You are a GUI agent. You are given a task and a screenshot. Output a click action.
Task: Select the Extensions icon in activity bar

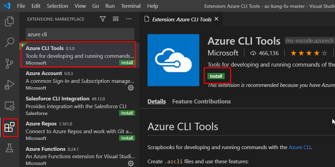[x=9, y=127]
